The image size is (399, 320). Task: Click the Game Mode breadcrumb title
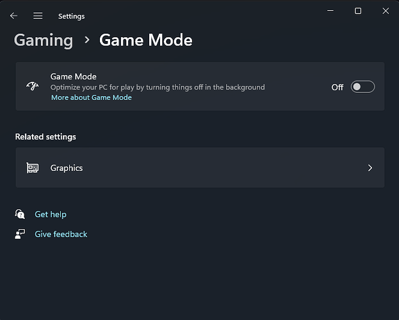click(x=145, y=40)
